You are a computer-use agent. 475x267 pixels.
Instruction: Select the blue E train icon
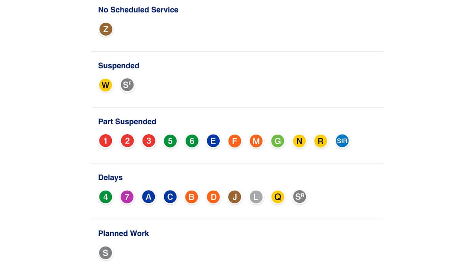click(x=213, y=141)
